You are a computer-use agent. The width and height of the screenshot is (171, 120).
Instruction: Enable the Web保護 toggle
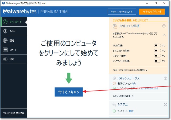click(x=157, y=45)
